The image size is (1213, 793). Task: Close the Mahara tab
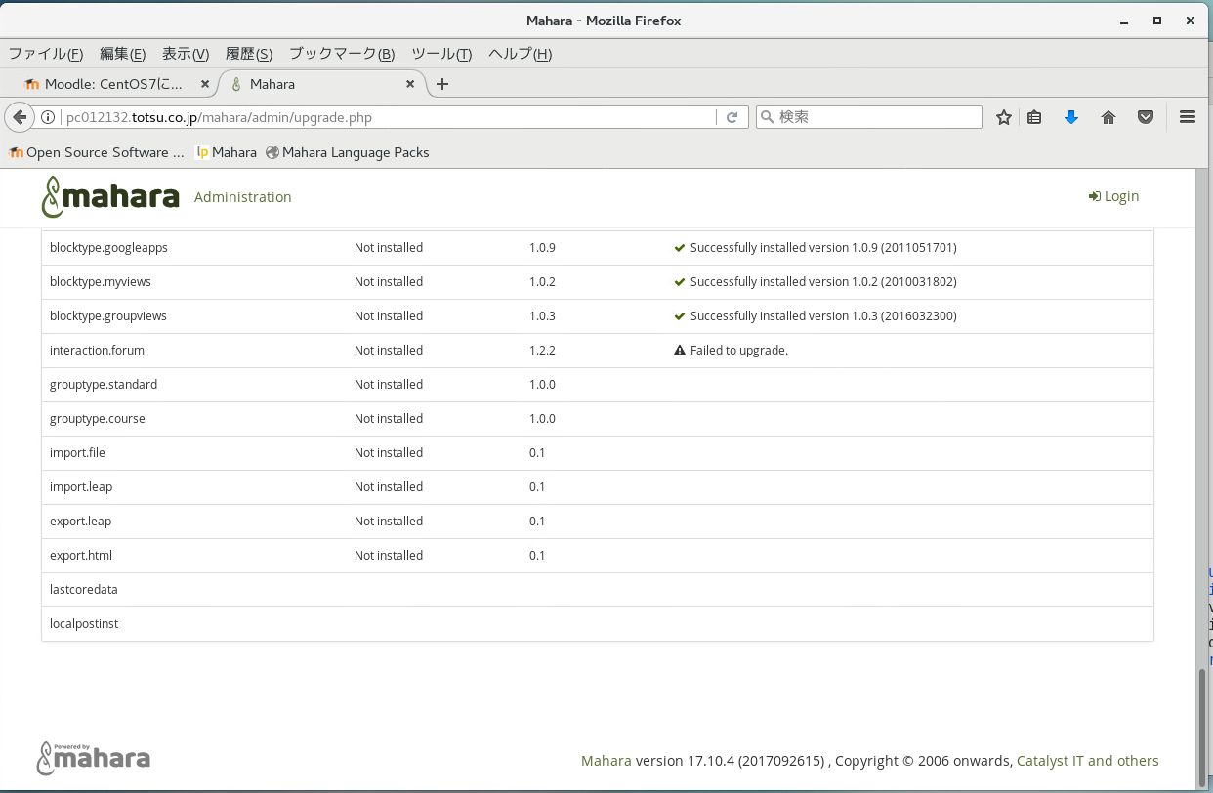coord(410,84)
